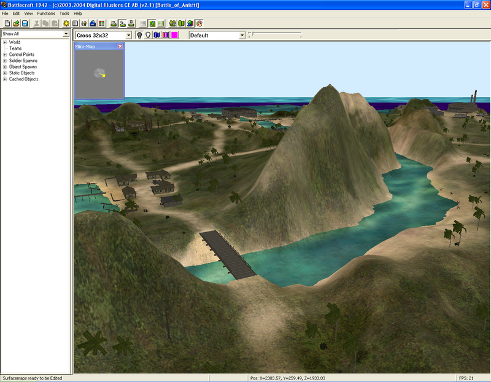Open the Edit menu

16,14
